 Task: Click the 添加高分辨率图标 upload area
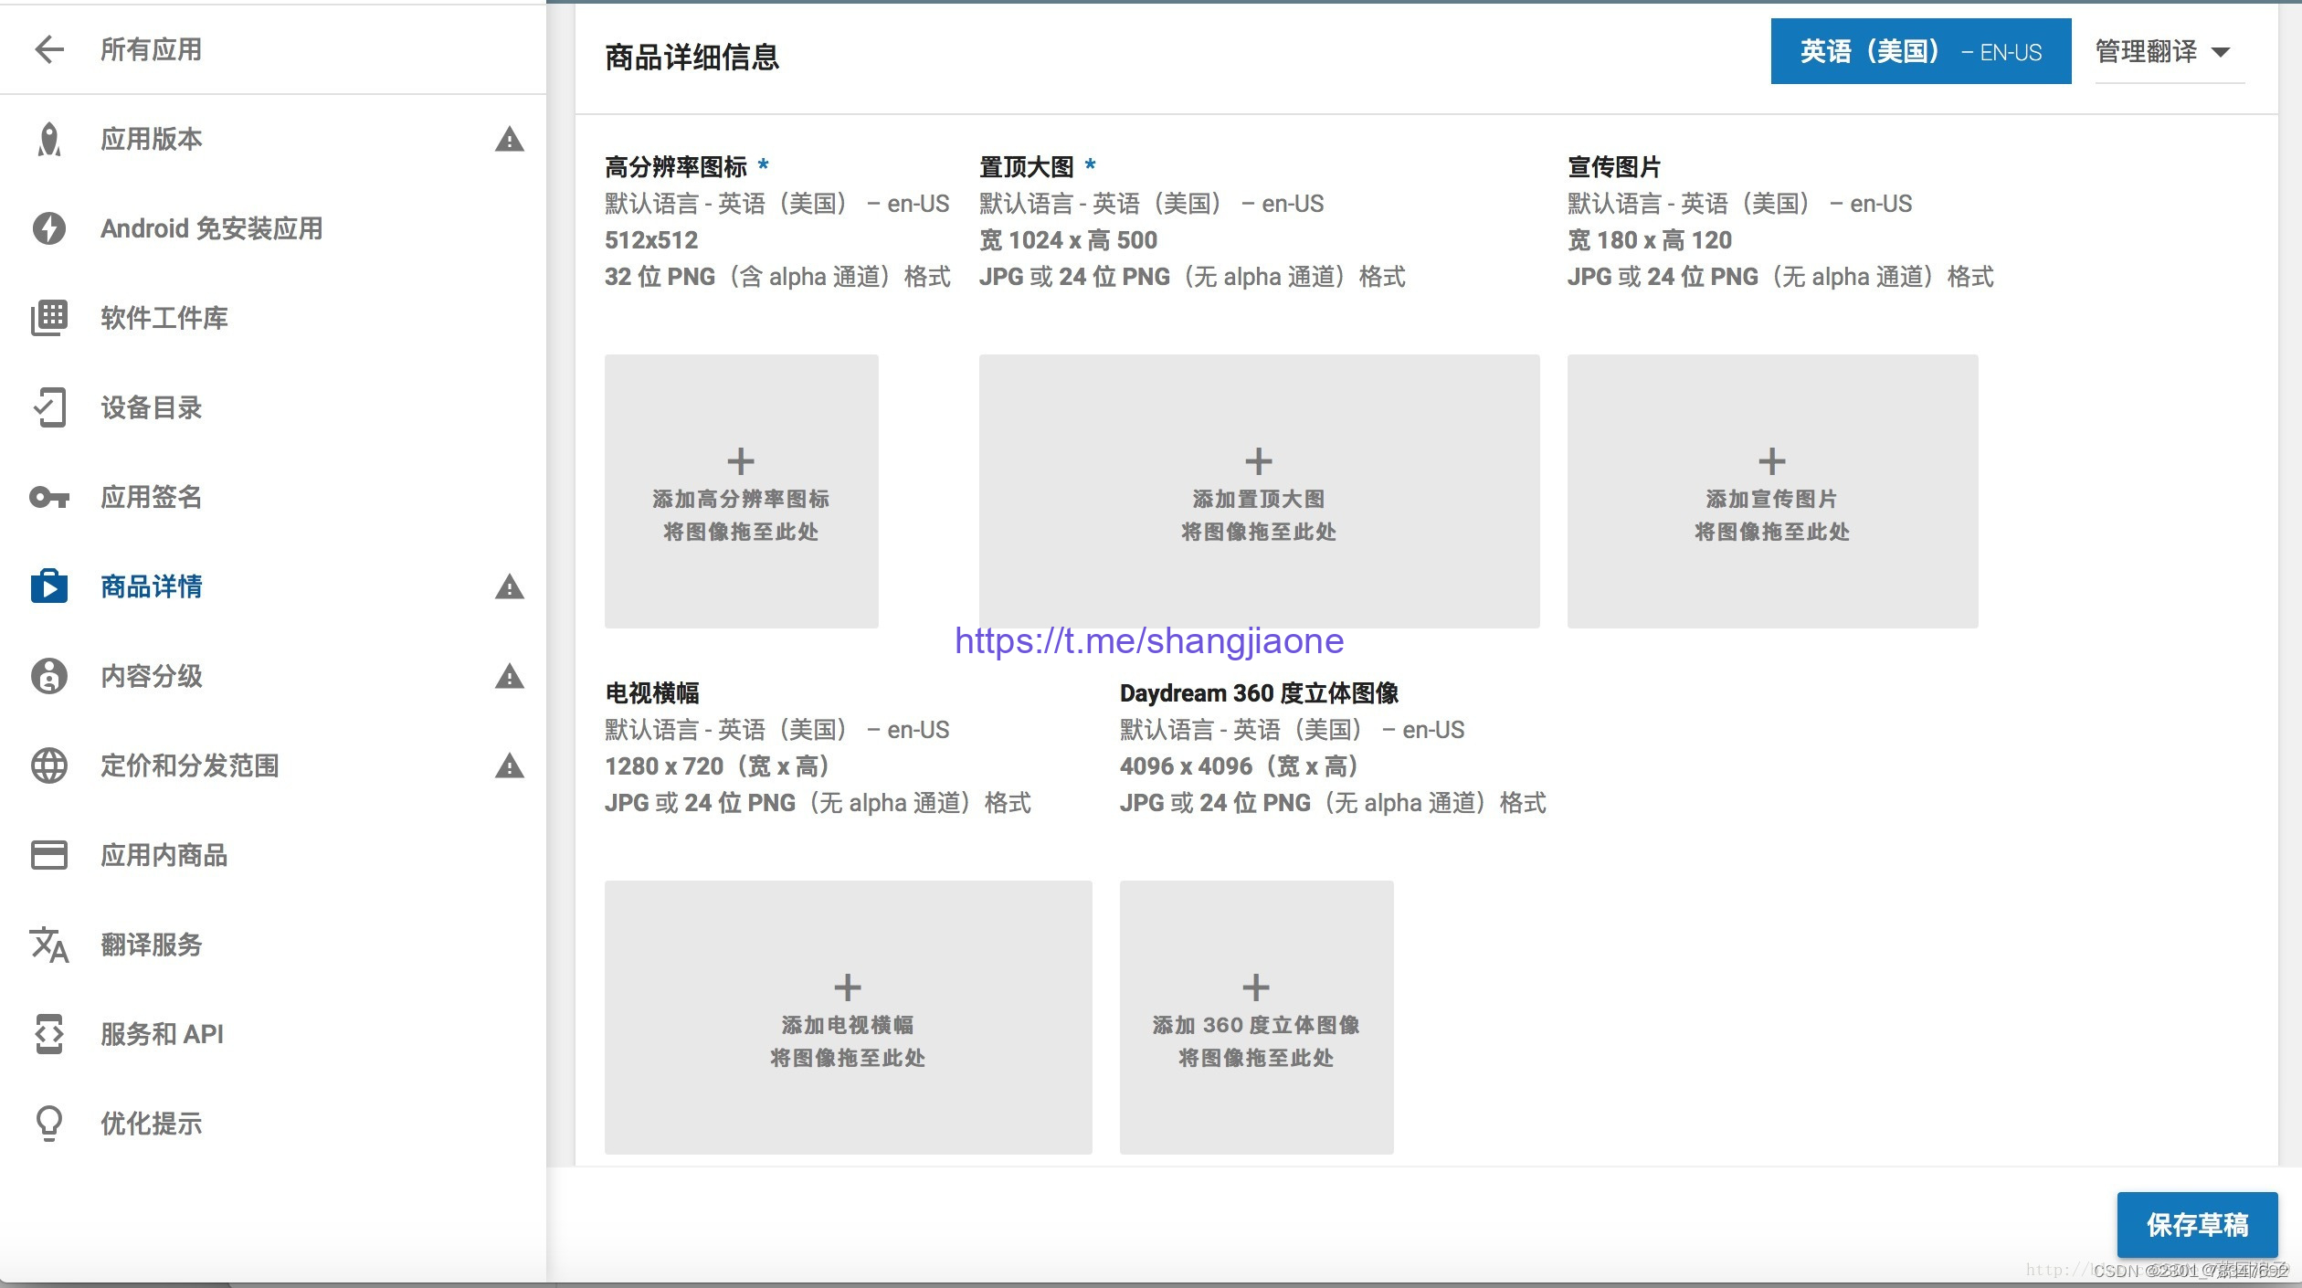[x=741, y=491]
